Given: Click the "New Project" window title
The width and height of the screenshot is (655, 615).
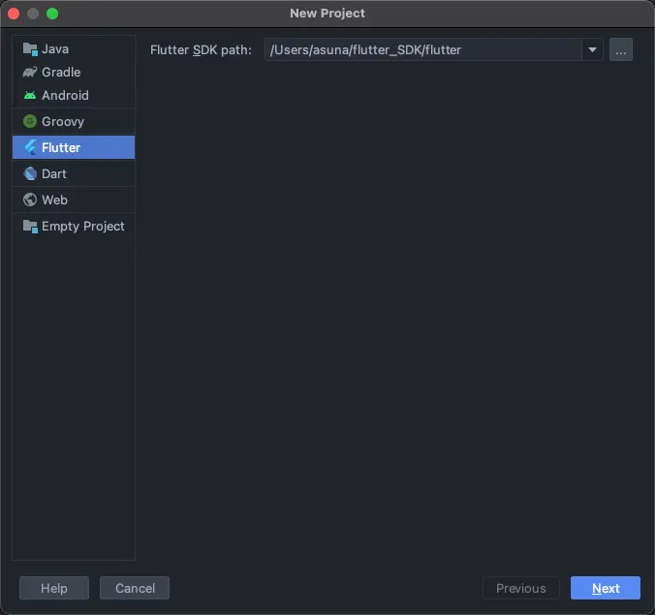Looking at the screenshot, I should click(327, 14).
